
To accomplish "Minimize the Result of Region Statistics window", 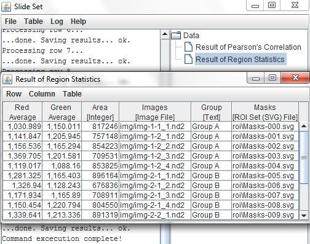I will [x=255, y=78].
